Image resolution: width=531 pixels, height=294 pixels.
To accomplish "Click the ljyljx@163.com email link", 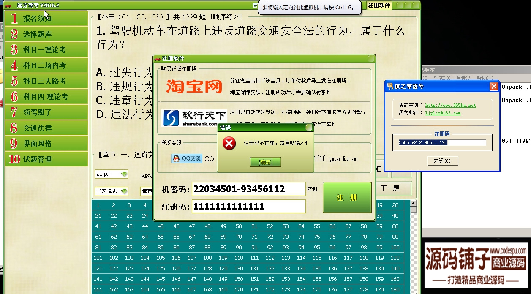I will pyautogui.click(x=443, y=113).
